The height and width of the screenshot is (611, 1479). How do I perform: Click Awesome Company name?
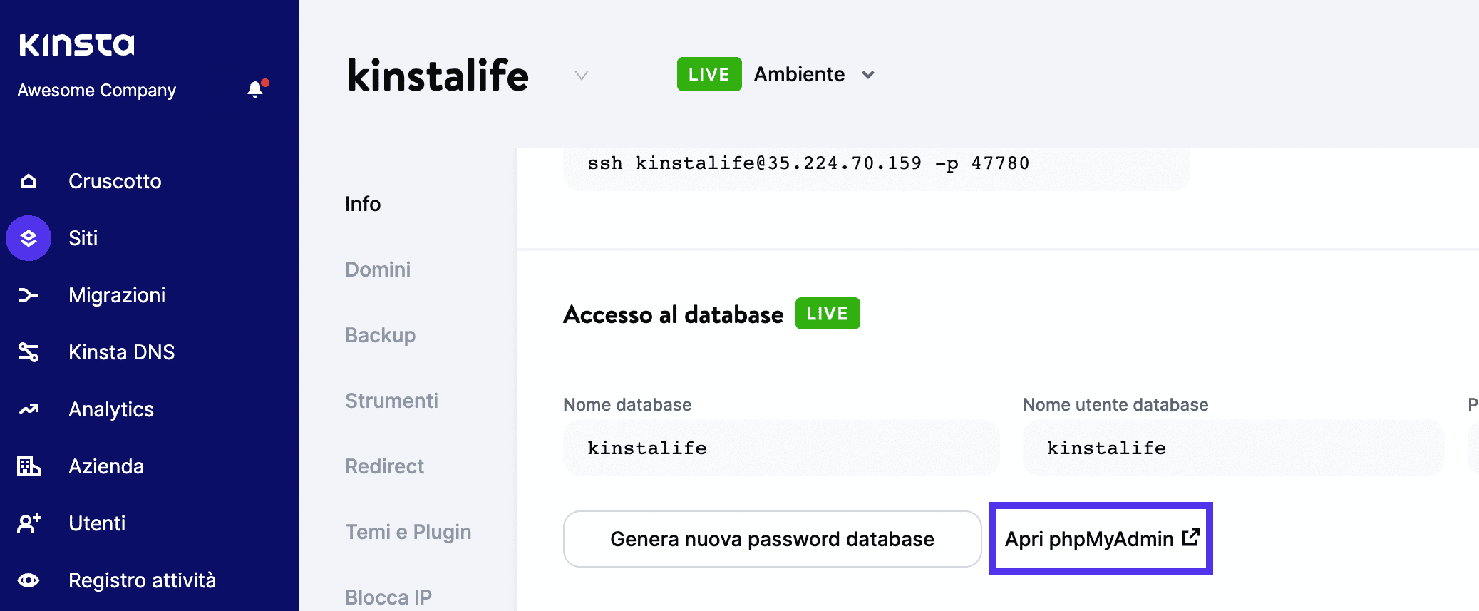coord(97,91)
